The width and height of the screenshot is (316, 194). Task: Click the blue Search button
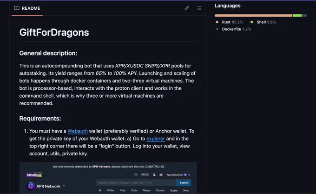tap(184, 183)
